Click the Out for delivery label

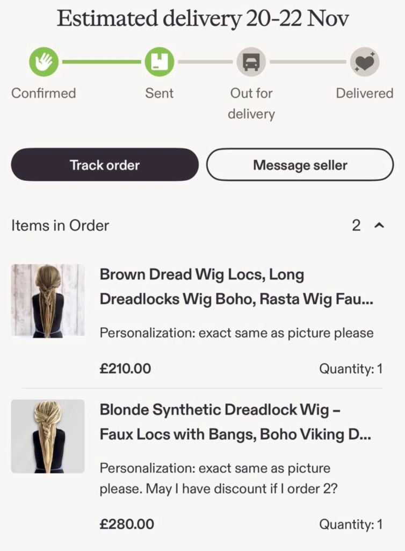tap(251, 103)
